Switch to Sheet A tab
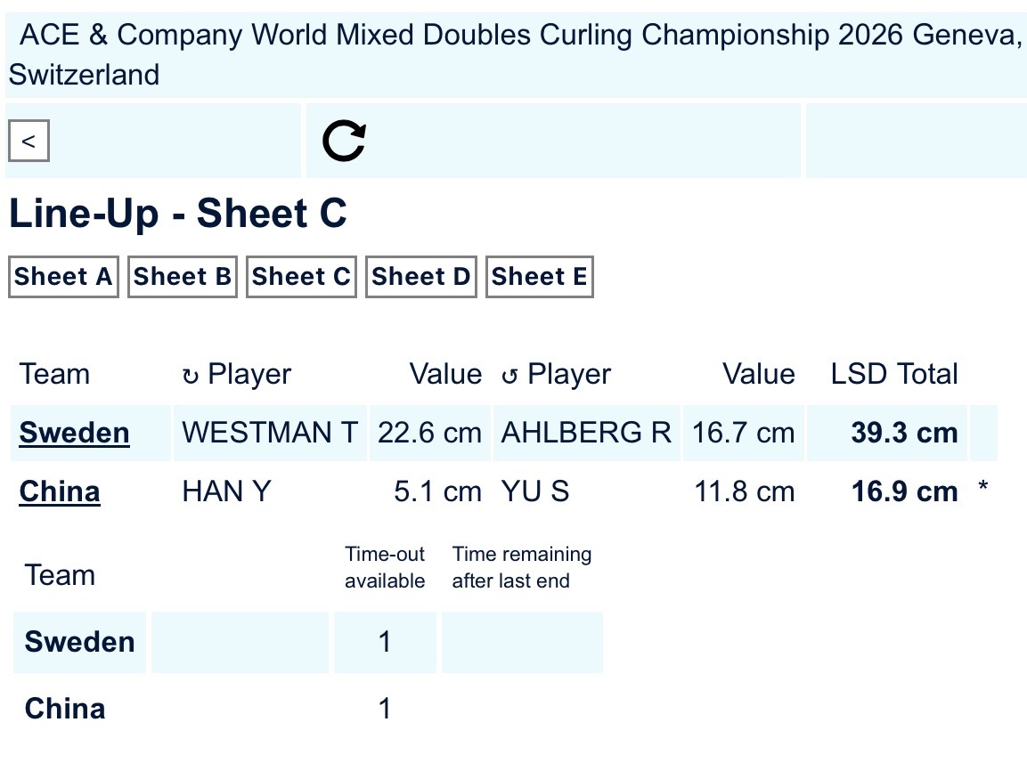 pos(63,277)
